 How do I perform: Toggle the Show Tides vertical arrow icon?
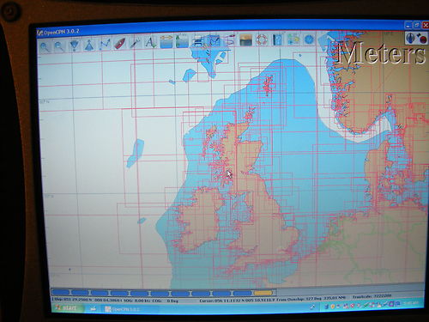pyautogui.click(x=182, y=41)
